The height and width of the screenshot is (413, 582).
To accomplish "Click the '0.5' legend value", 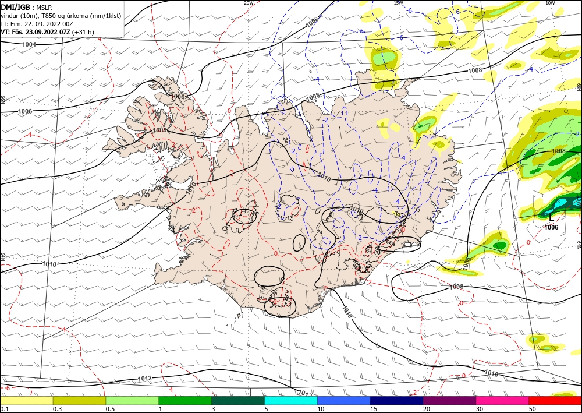I will pos(110,409).
